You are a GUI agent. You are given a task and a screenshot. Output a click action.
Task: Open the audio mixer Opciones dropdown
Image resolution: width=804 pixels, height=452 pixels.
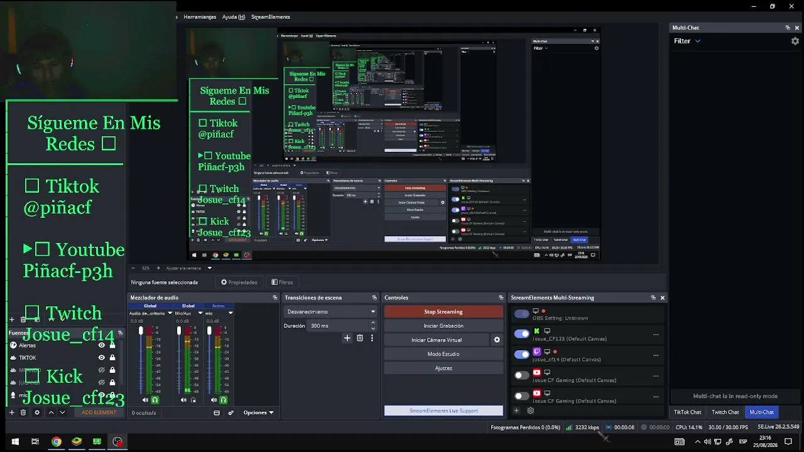(x=258, y=412)
